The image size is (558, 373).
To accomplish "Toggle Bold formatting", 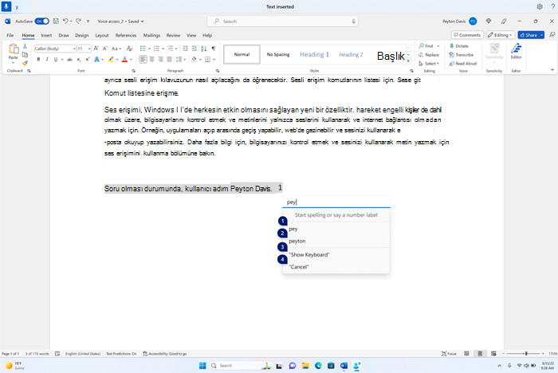I will [38, 60].
